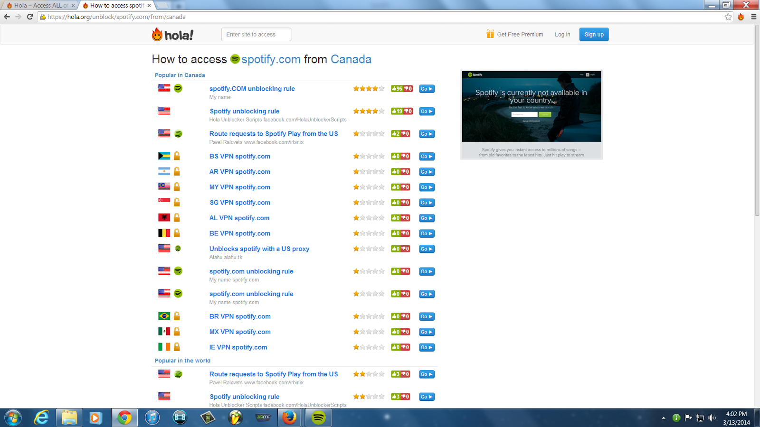The width and height of the screenshot is (760, 427).
Task: Click Go for AR VPN spotify.com
Action: [427, 172]
